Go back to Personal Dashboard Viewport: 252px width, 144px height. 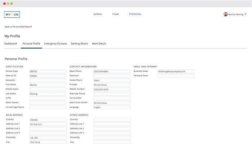pos(18,27)
